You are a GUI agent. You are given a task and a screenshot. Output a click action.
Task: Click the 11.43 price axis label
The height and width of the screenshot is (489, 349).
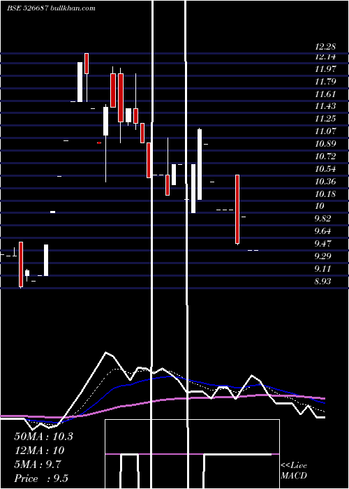(x=325, y=106)
